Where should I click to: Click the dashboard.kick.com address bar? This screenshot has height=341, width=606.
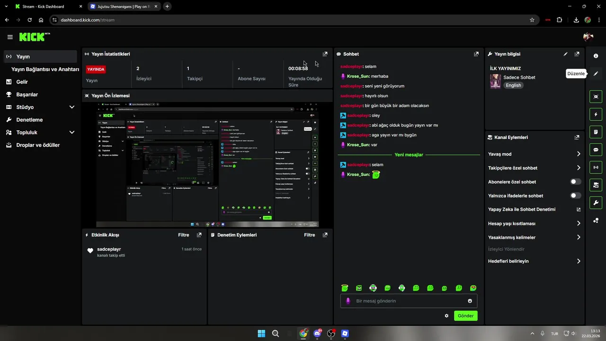coord(294,20)
